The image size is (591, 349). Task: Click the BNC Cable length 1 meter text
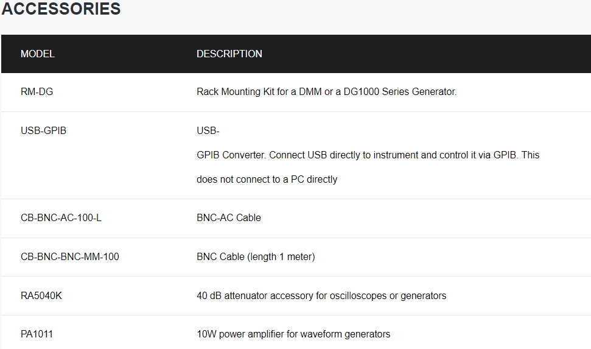coord(256,256)
